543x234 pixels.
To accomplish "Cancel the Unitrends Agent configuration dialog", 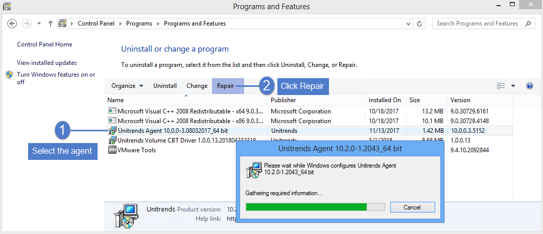I will click(412, 207).
